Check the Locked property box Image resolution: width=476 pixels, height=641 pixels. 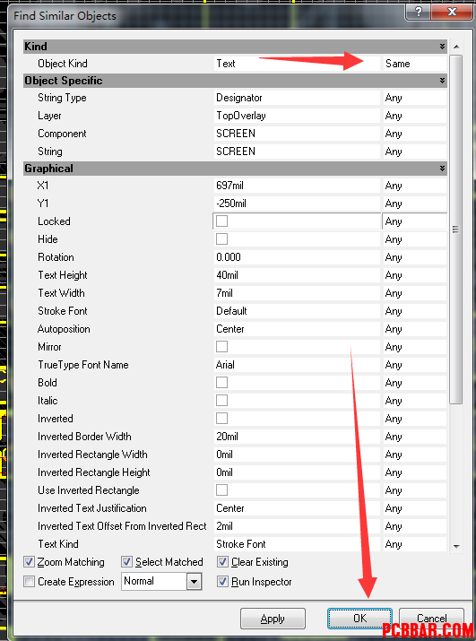tap(221, 221)
